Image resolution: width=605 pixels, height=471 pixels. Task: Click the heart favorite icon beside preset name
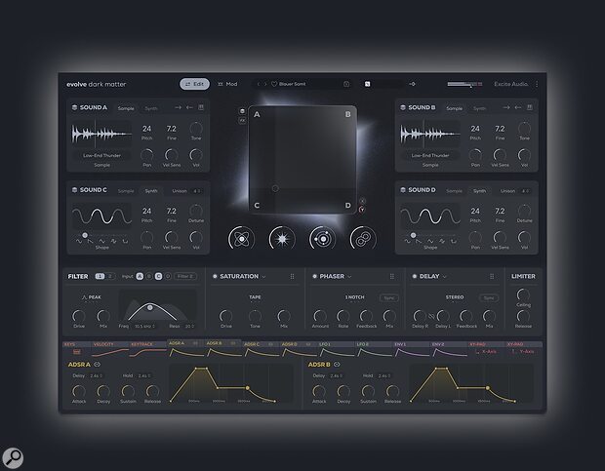coord(274,84)
